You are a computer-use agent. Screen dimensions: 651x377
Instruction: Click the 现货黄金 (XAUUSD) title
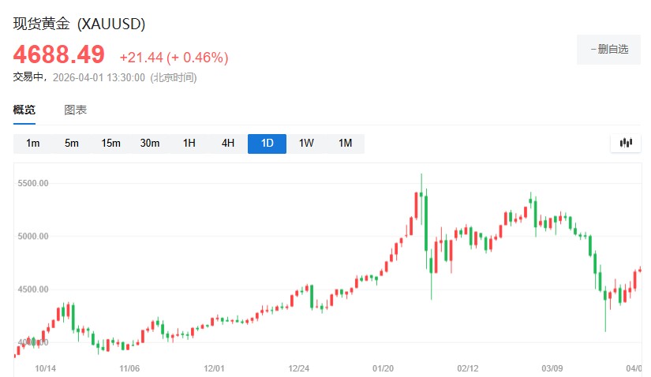click(79, 24)
